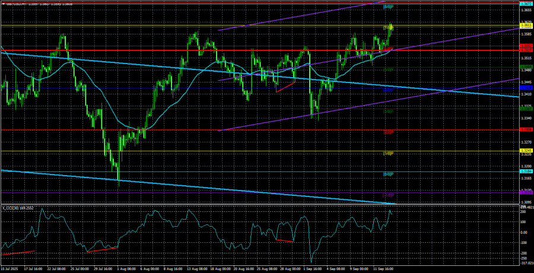Click the CCI line's latest peak
Viewport: 534px width, 273px height.
click(390, 211)
